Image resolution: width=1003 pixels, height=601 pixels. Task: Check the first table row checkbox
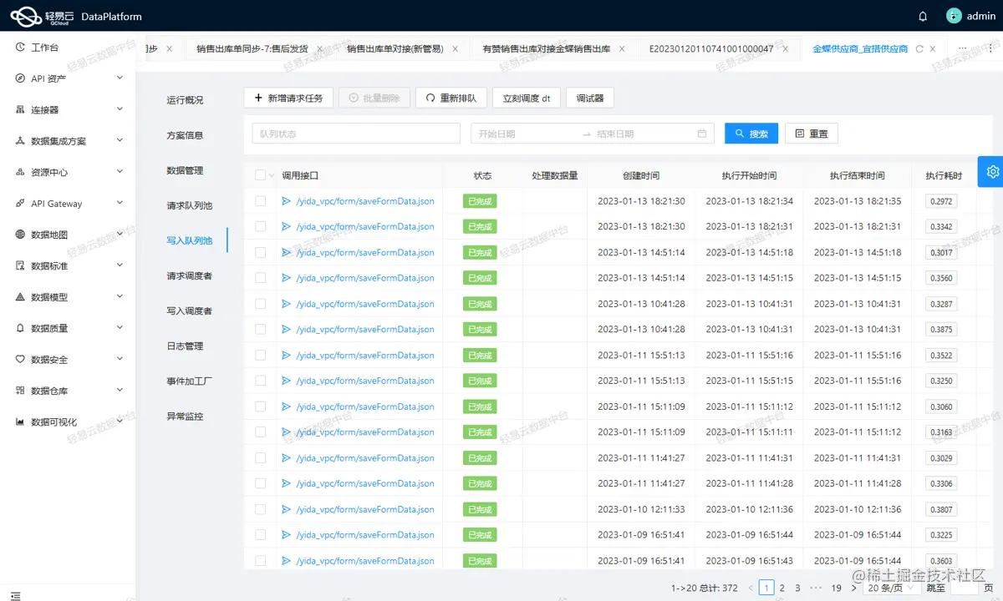262,200
